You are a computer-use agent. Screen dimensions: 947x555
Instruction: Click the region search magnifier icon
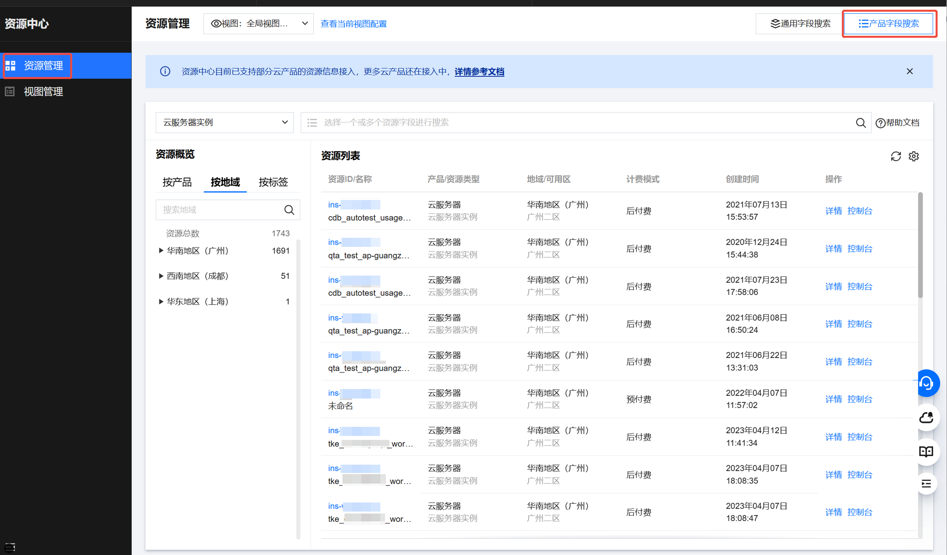click(289, 210)
